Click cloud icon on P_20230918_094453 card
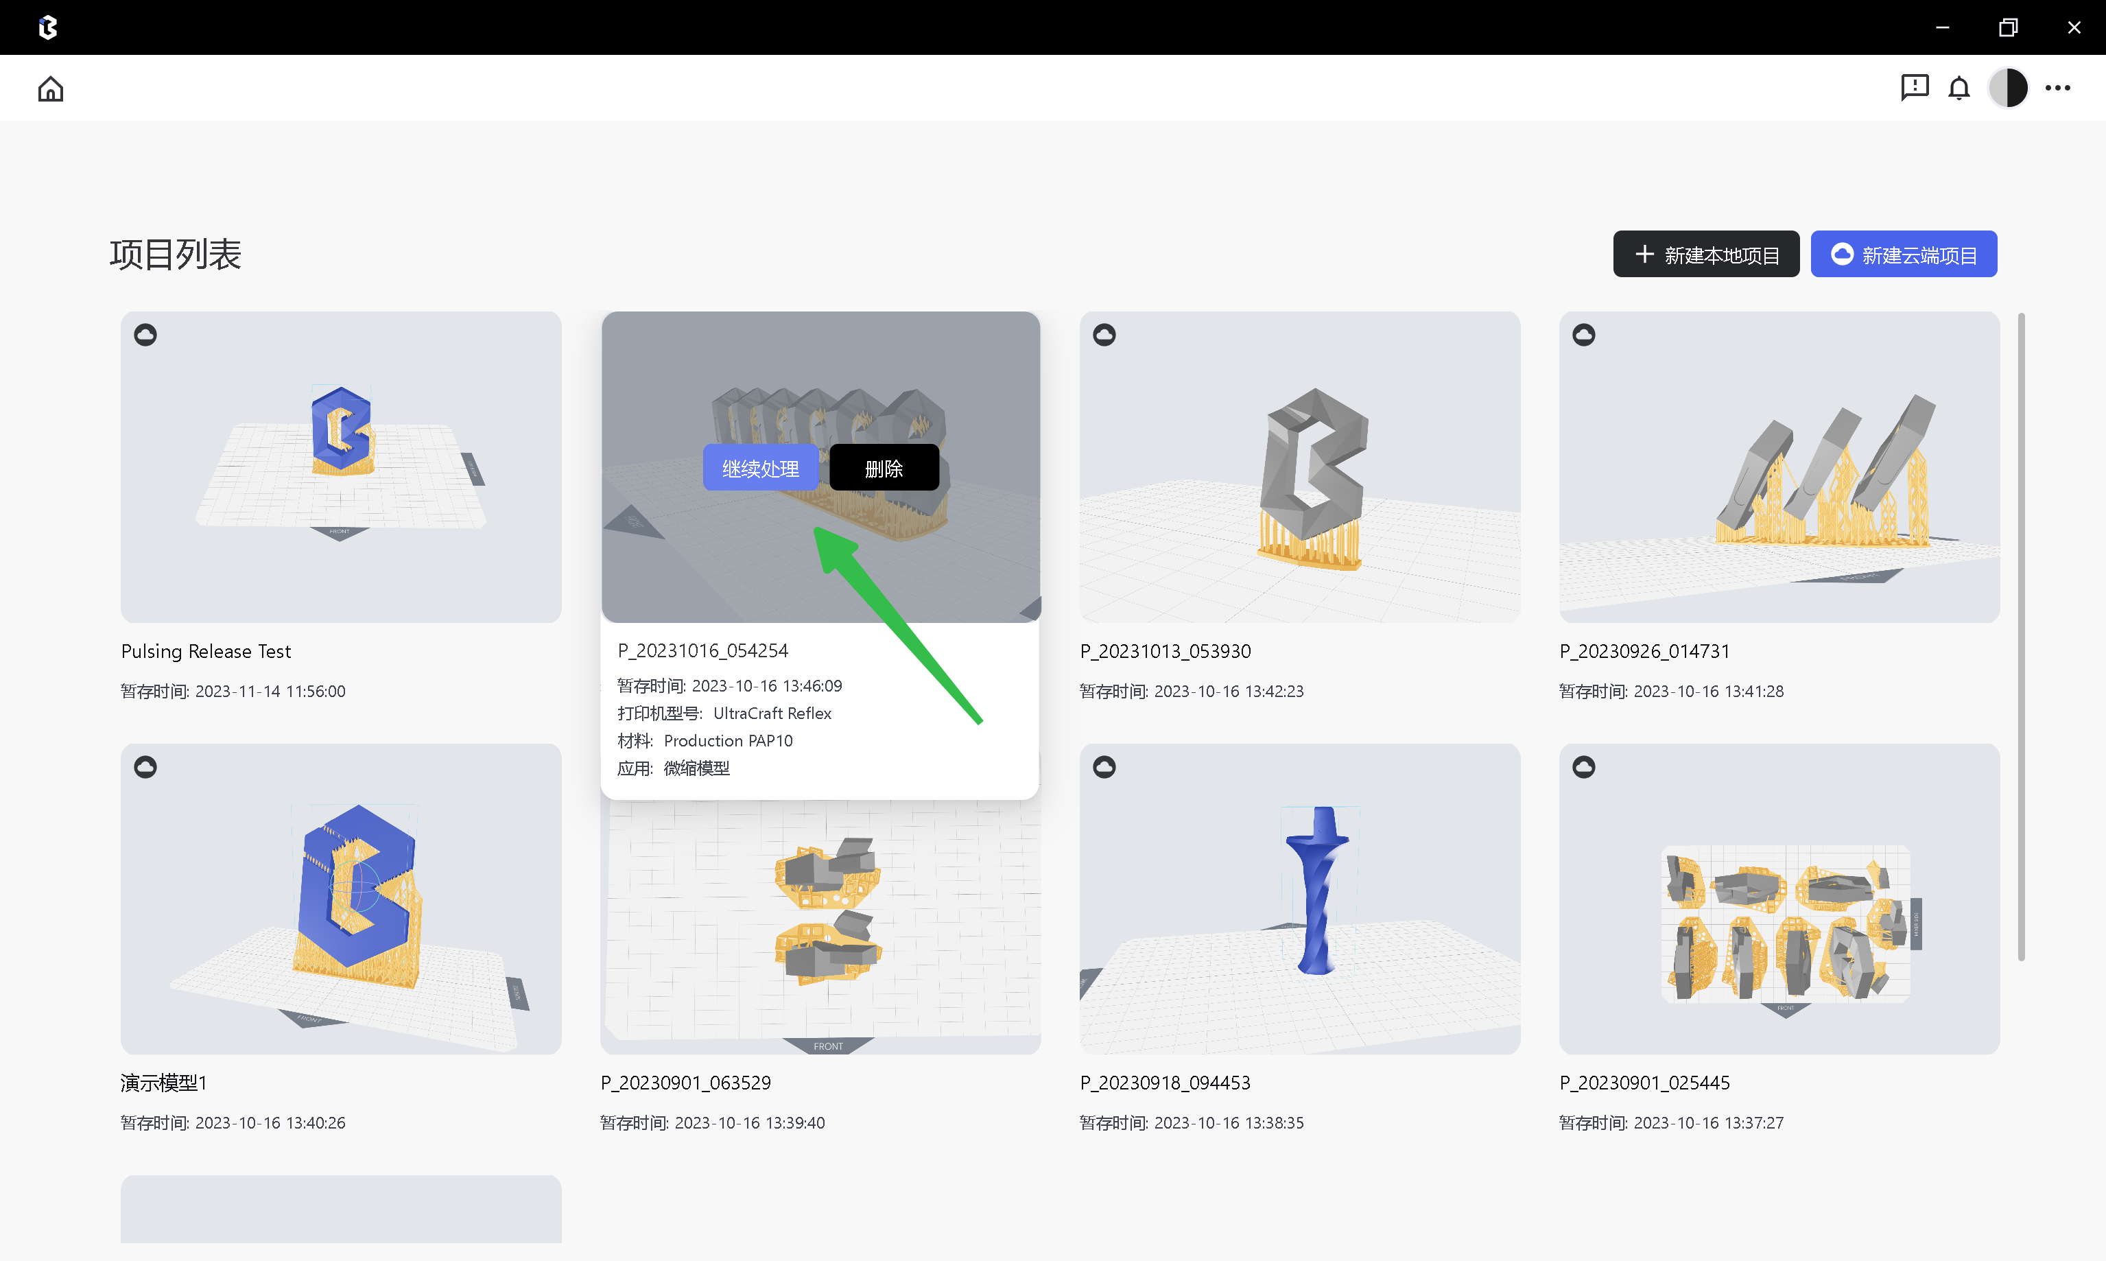The width and height of the screenshot is (2106, 1261). point(1104,766)
